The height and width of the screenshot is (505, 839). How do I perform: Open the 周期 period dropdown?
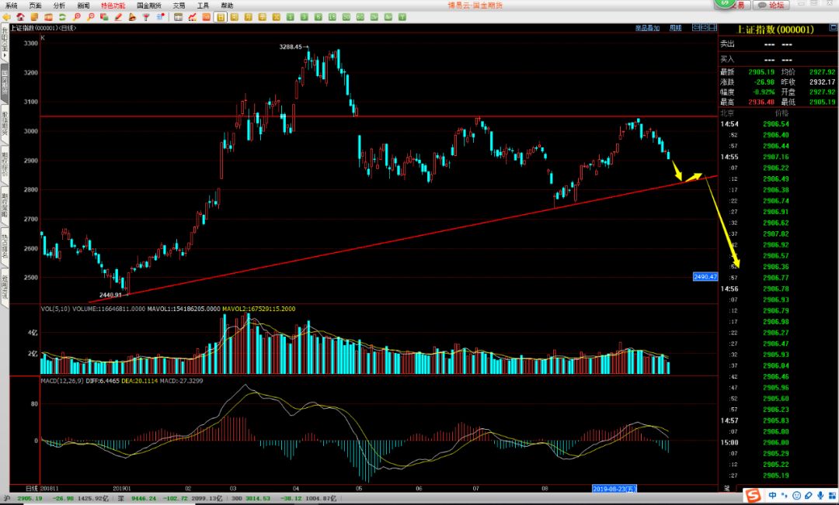coord(675,29)
